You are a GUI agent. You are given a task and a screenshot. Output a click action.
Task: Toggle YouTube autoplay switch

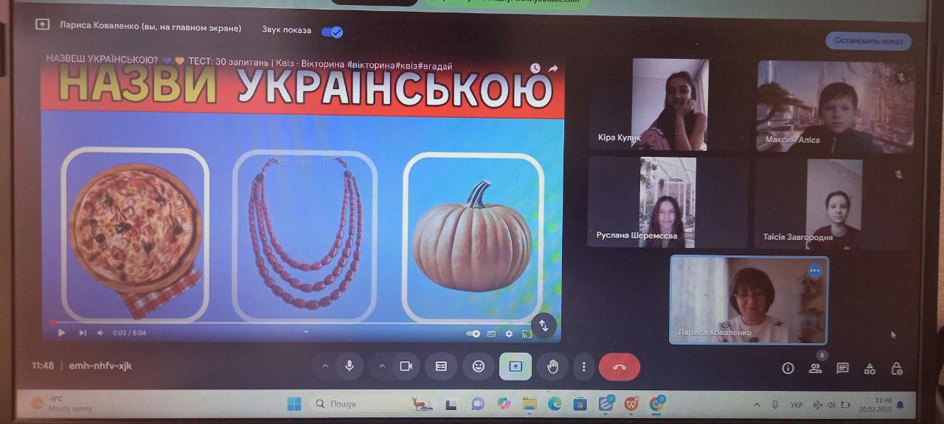pos(473,333)
